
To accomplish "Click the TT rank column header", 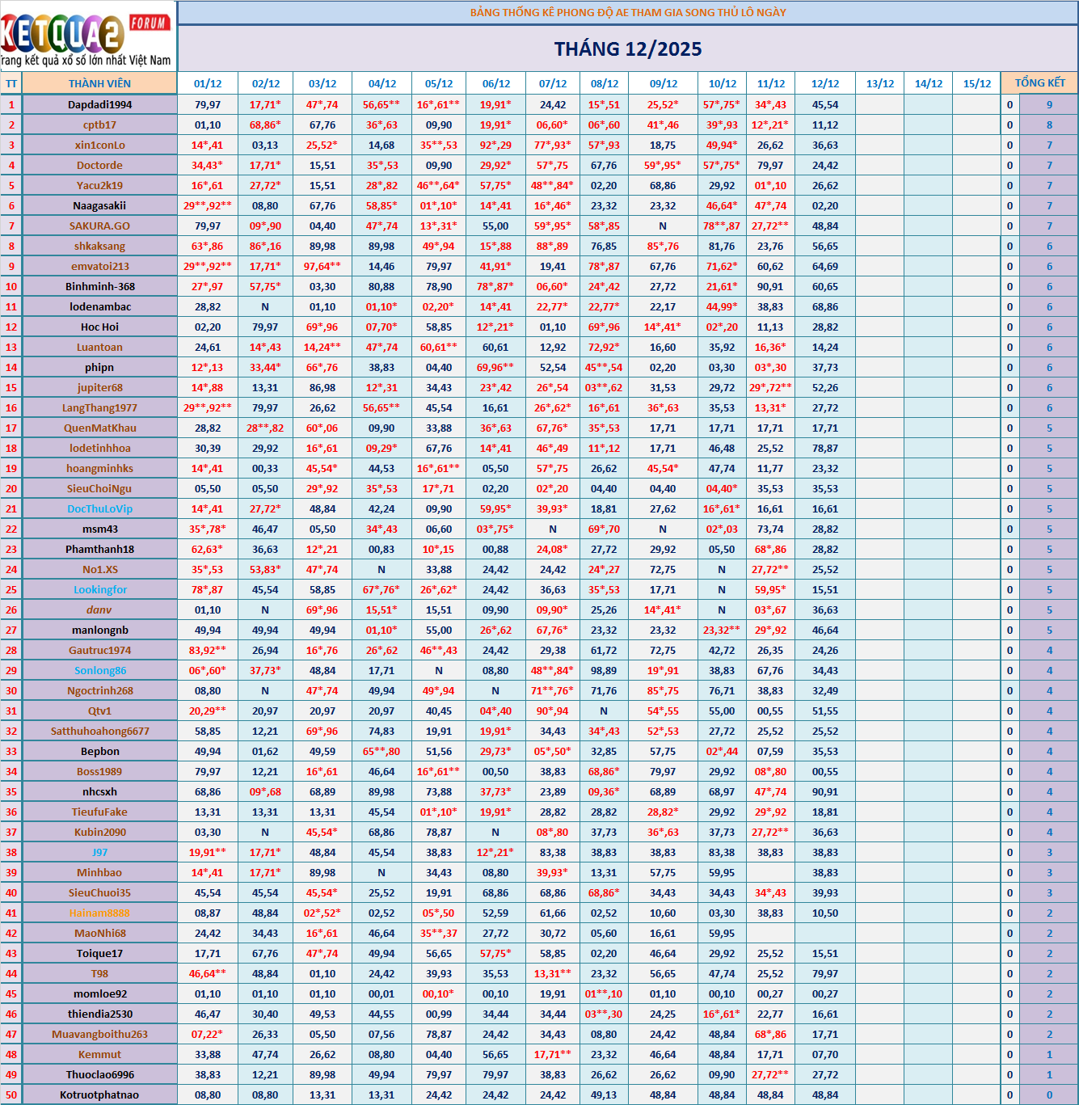I will coord(11,83).
